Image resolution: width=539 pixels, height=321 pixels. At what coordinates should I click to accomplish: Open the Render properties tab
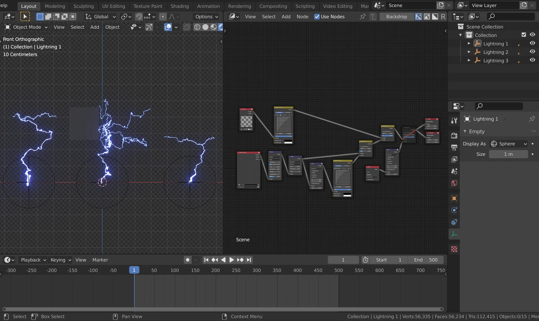click(x=454, y=135)
